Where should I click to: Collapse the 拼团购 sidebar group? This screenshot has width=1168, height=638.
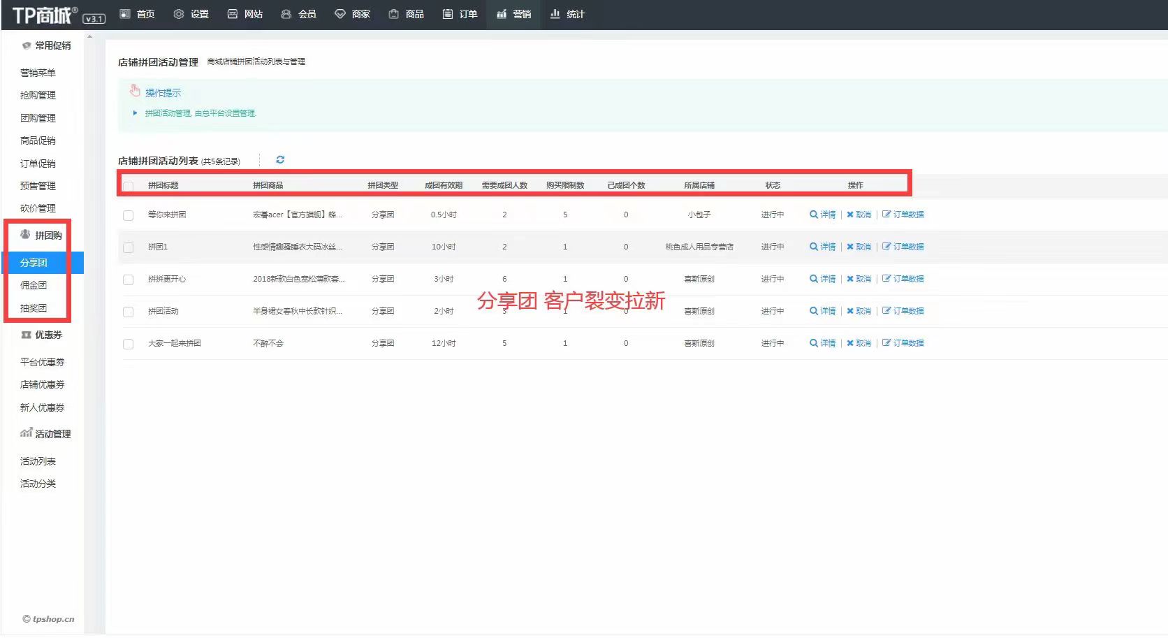[41, 235]
